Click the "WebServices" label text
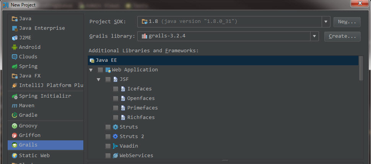 point(136,156)
